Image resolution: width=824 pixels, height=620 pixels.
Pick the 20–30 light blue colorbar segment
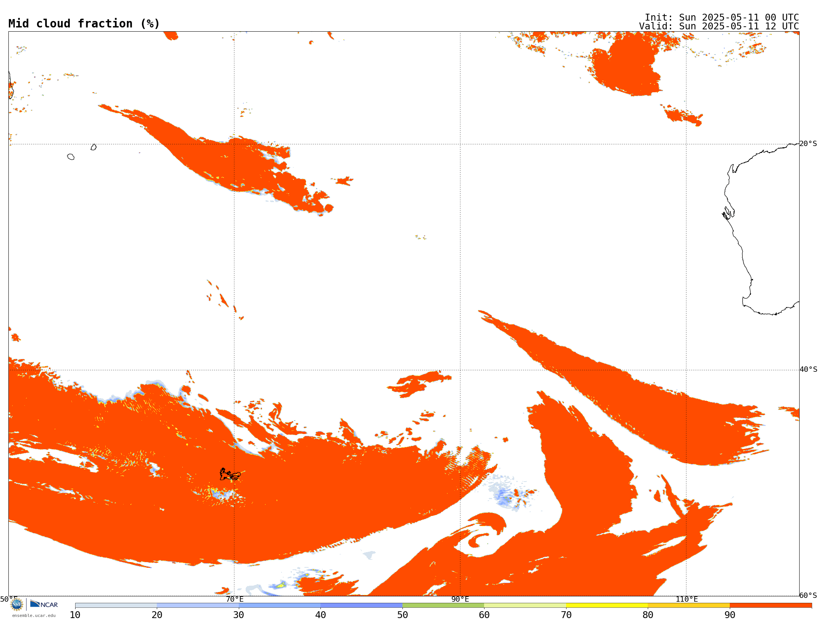point(198,606)
